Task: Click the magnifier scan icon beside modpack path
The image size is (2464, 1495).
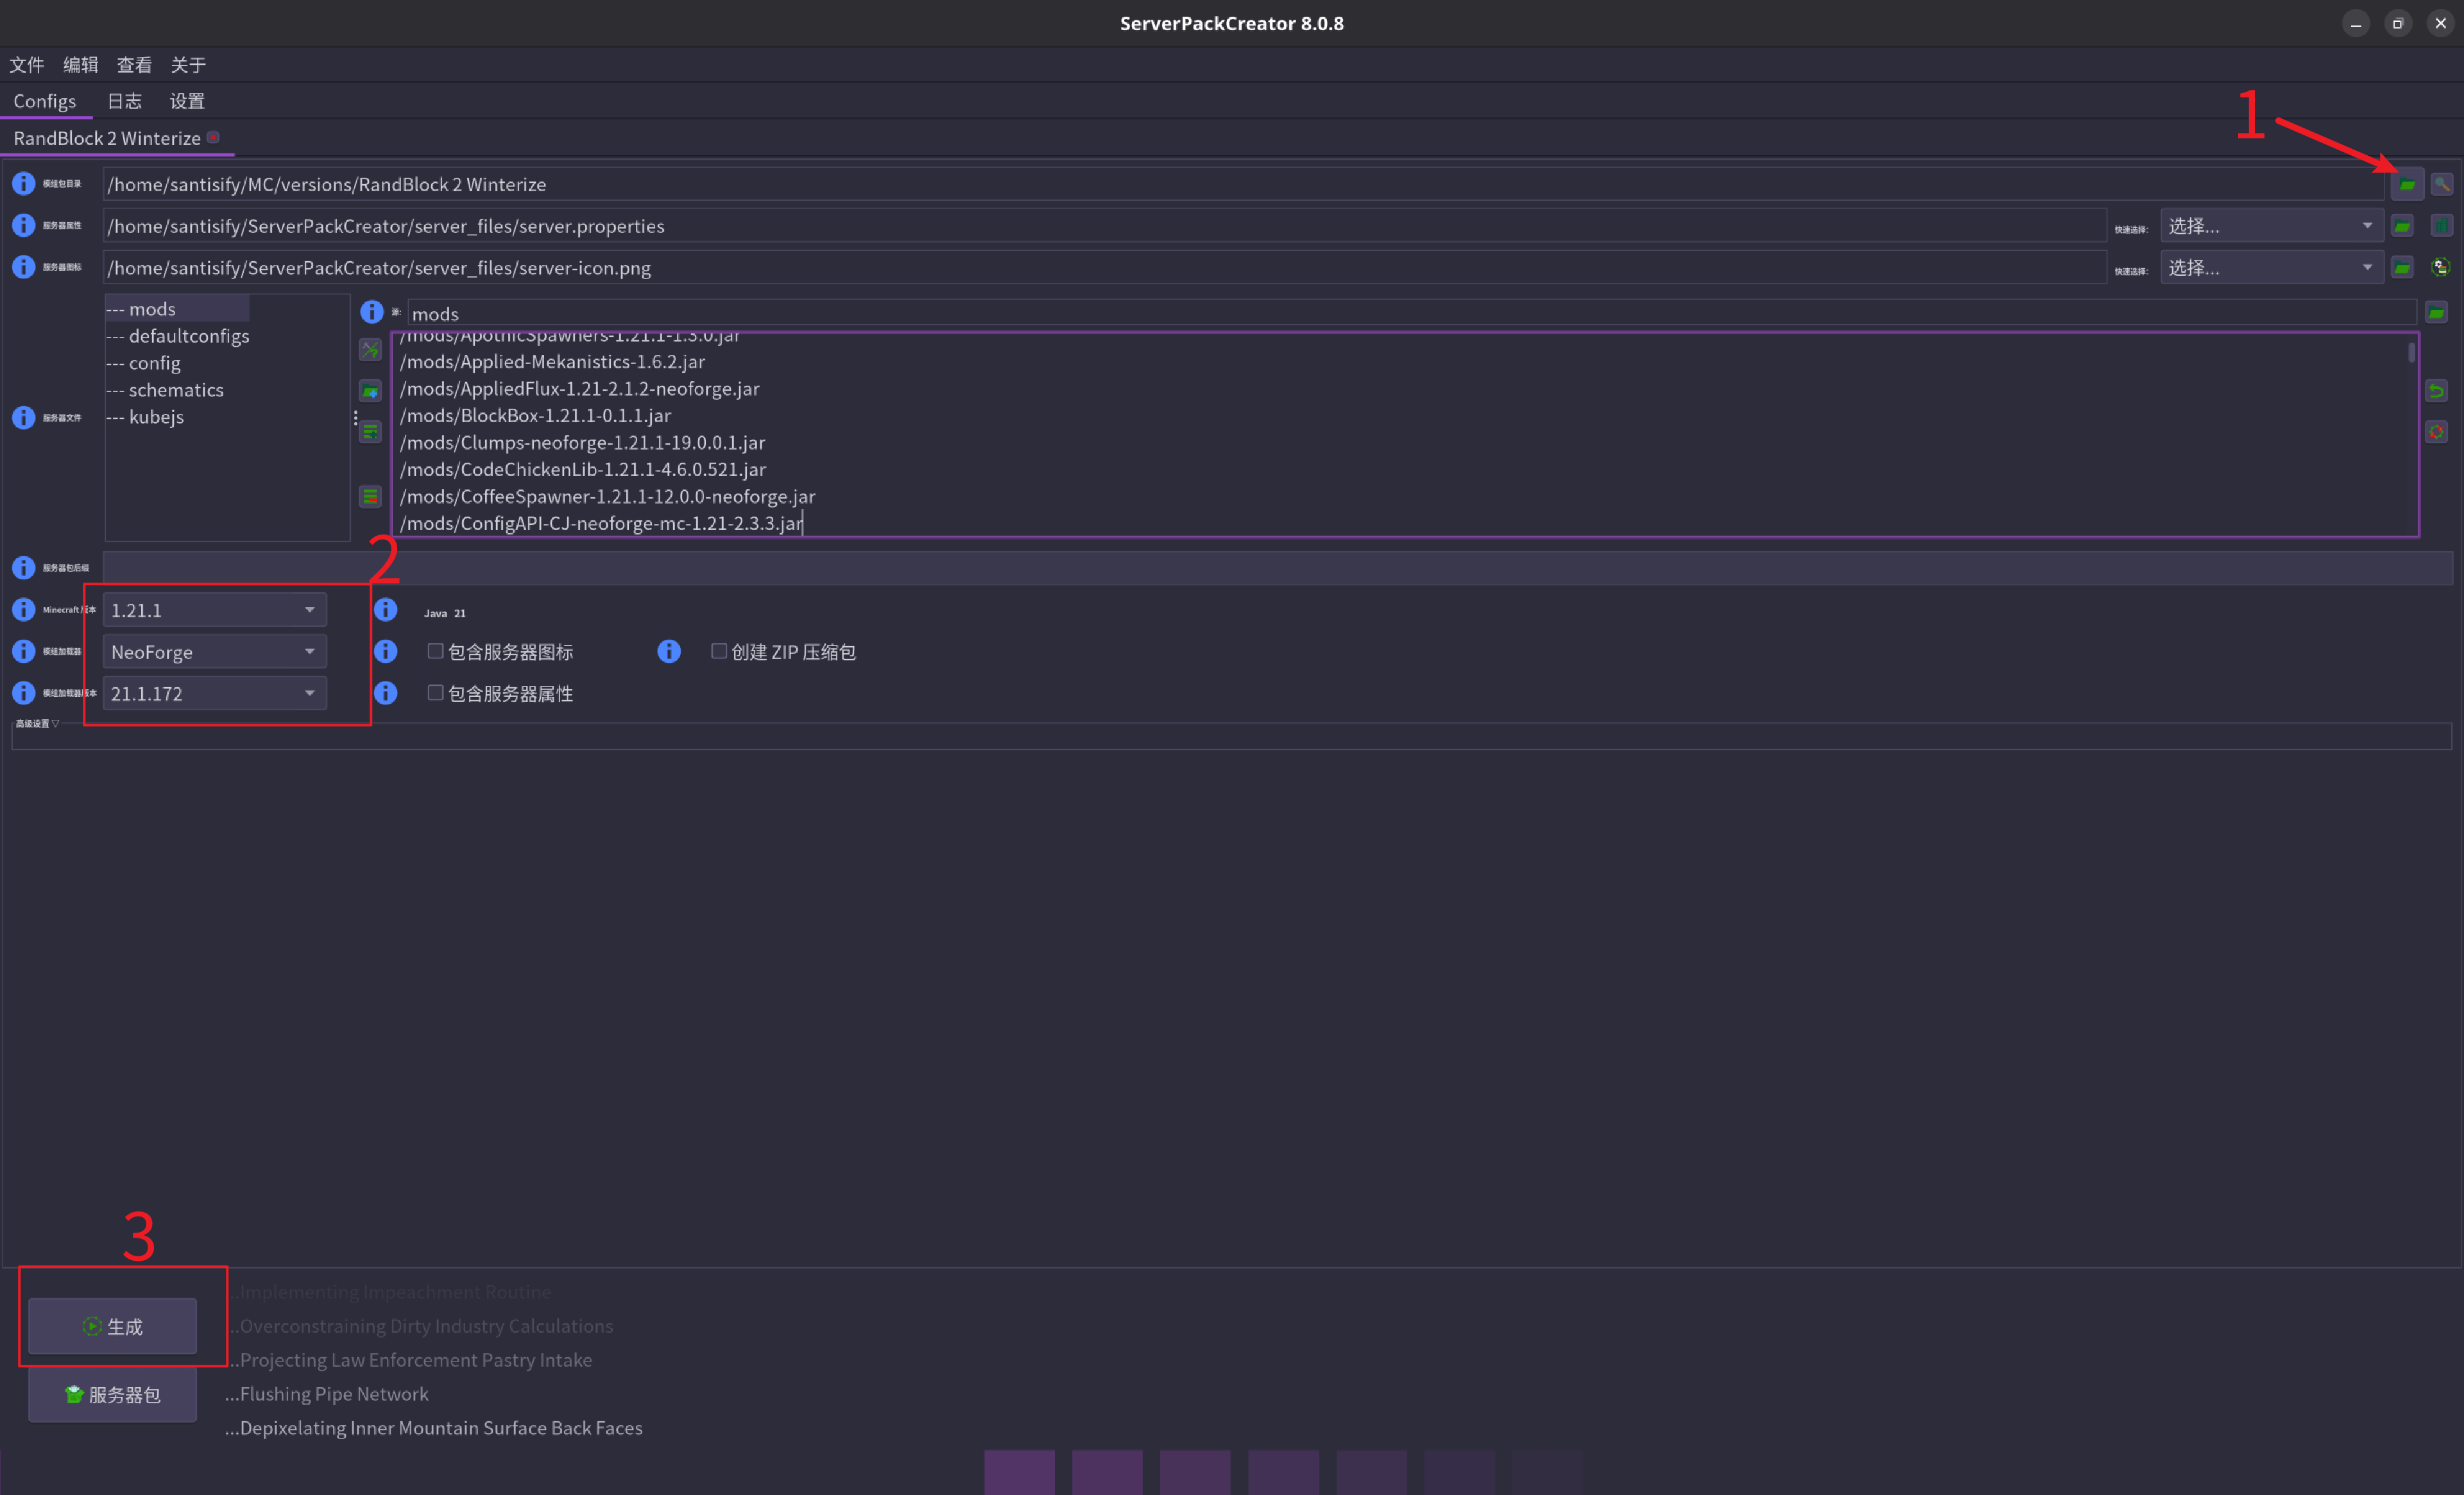Action: pos(2441,184)
